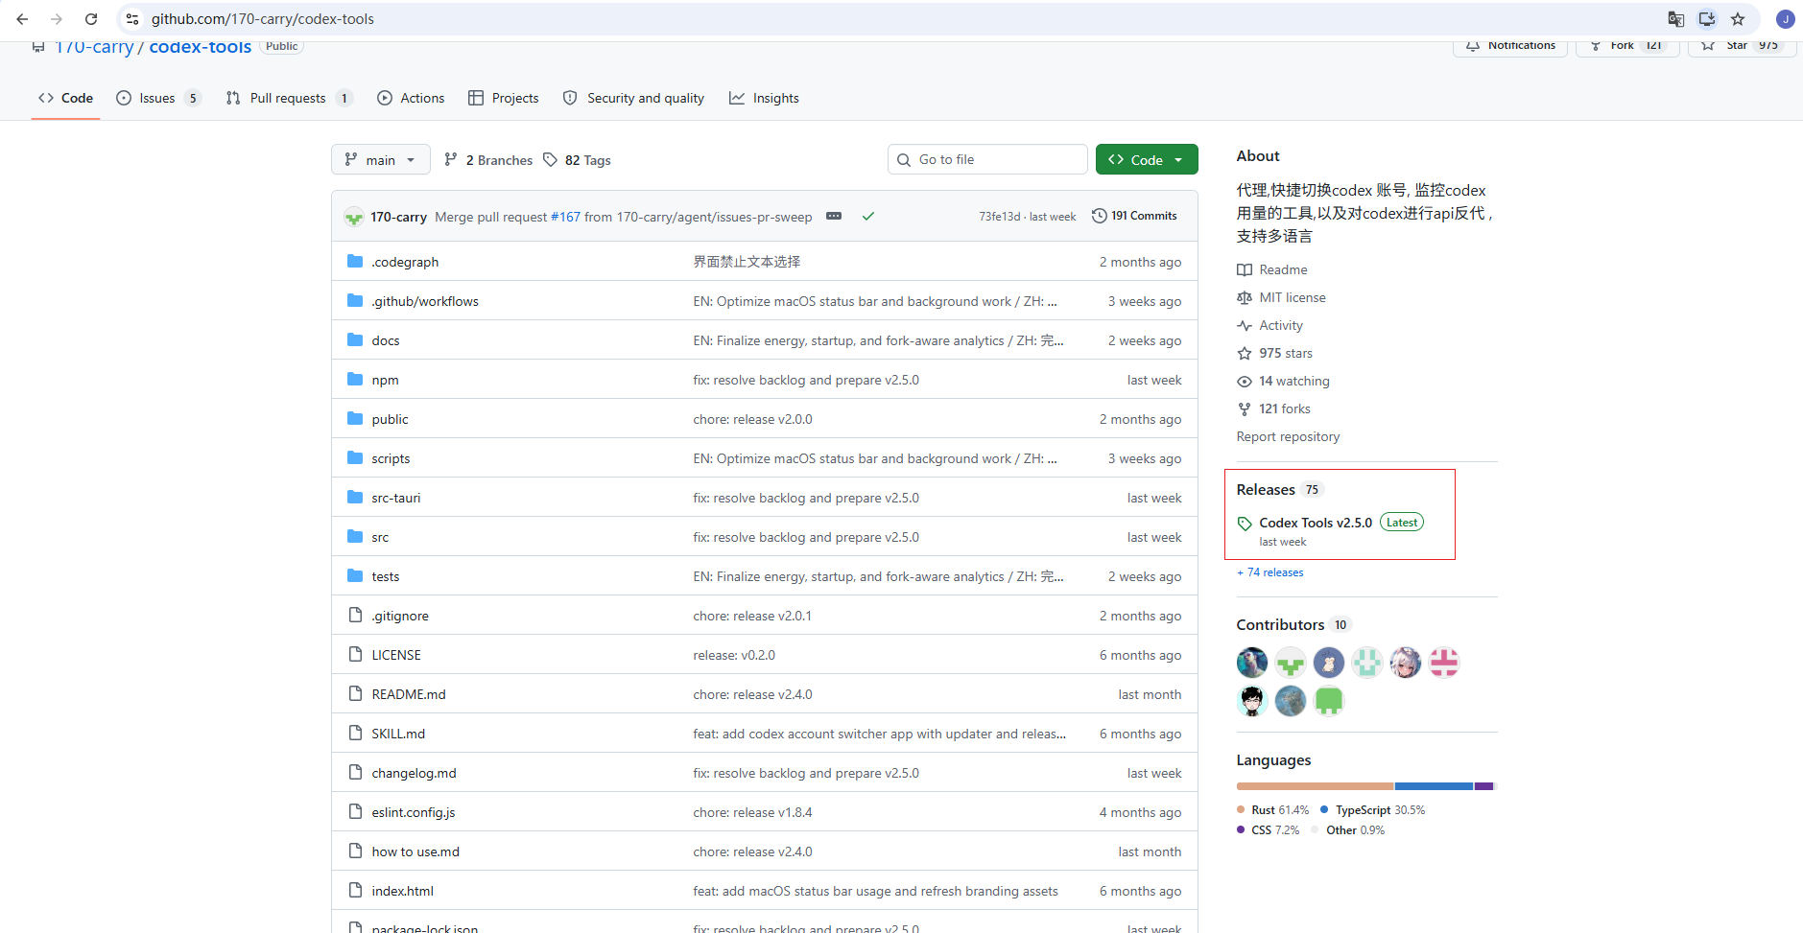Open the SKILL.md file

click(x=398, y=734)
